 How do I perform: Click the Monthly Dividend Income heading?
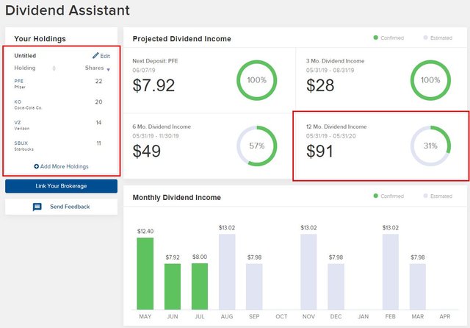pyautogui.click(x=176, y=197)
